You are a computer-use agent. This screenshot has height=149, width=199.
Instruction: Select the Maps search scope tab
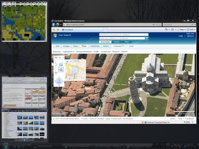[127, 42]
